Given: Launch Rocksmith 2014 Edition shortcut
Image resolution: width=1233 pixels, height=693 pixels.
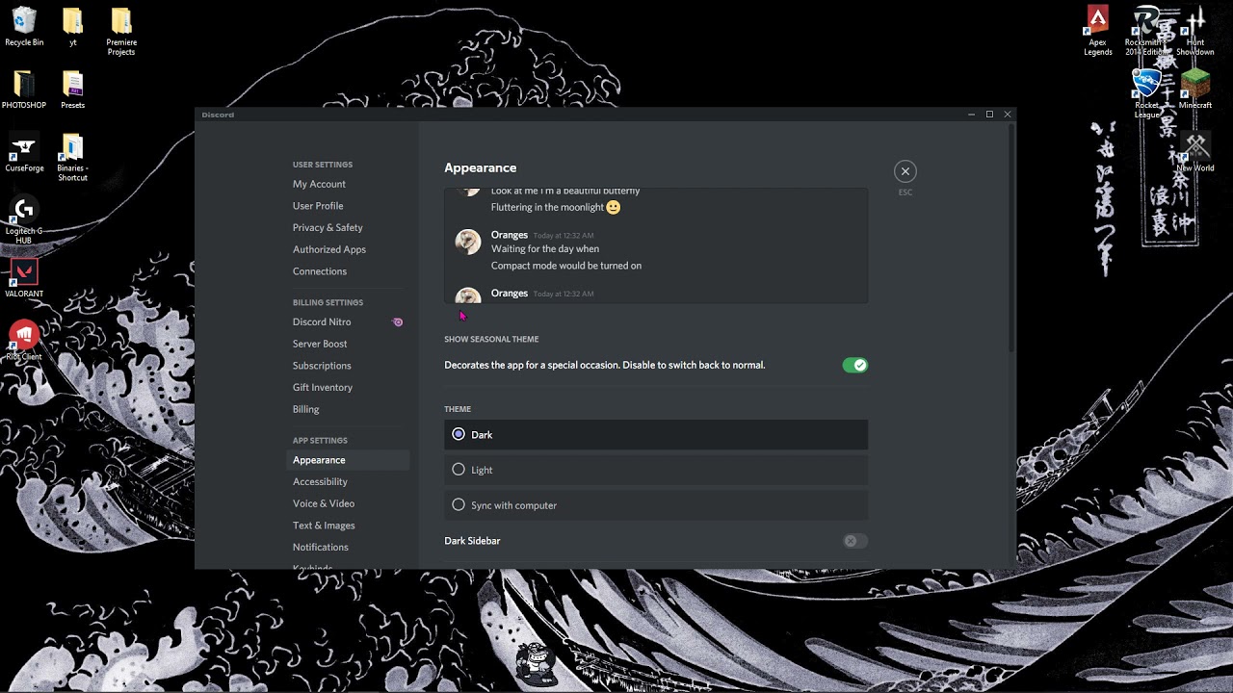Looking at the screenshot, I should [1146, 31].
